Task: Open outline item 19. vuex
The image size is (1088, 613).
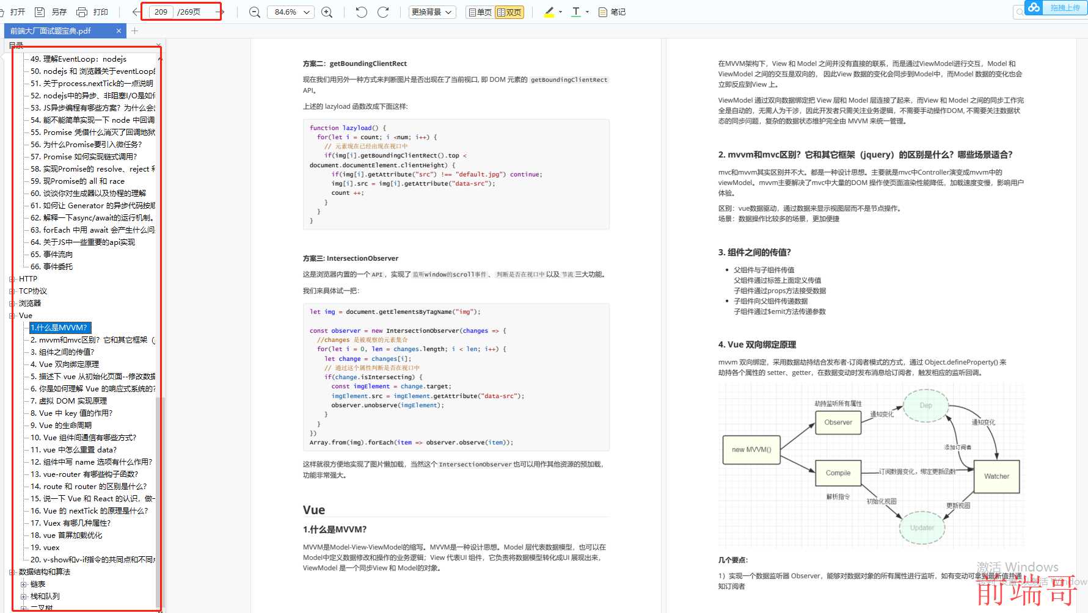Action: click(45, 548)
